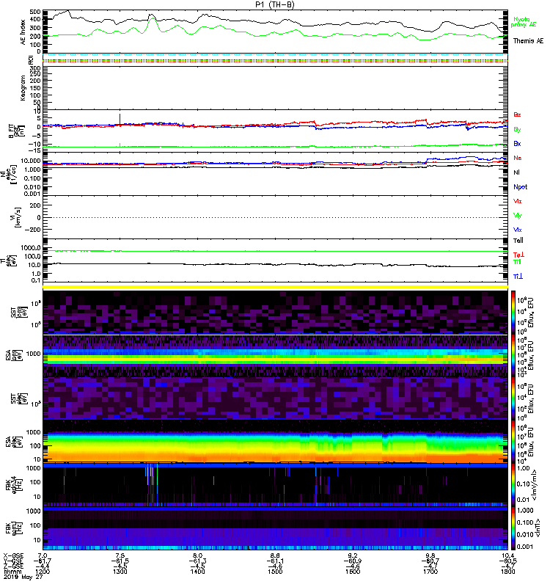Click the red perpendicular Te legend label

tap(518, 255)
